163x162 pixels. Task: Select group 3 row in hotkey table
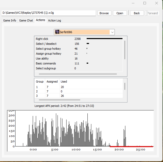click(78, 96)
